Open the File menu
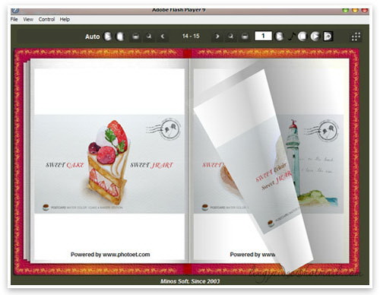380x295 pixels. click(x=14, y=19)
